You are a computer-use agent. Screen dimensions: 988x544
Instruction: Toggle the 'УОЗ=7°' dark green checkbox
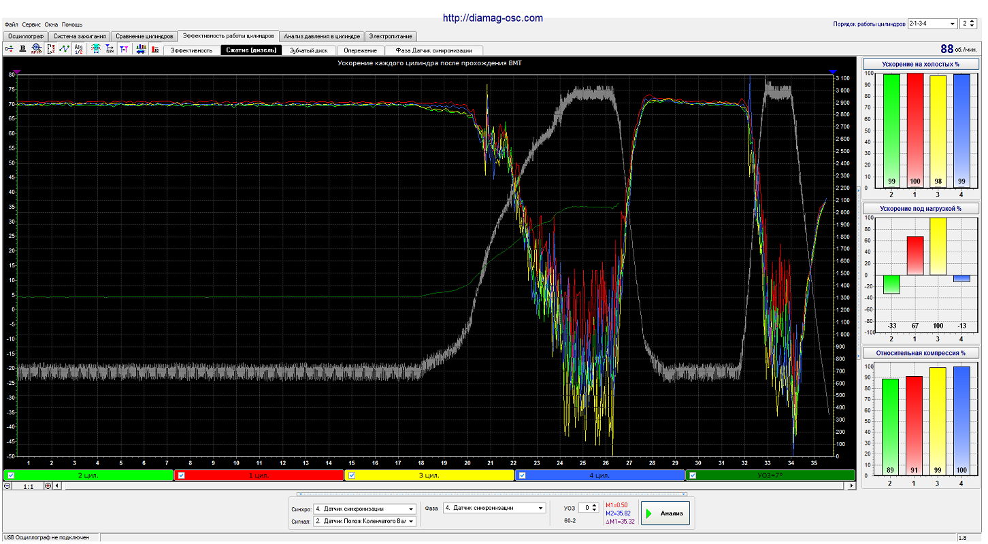[693, 475]
